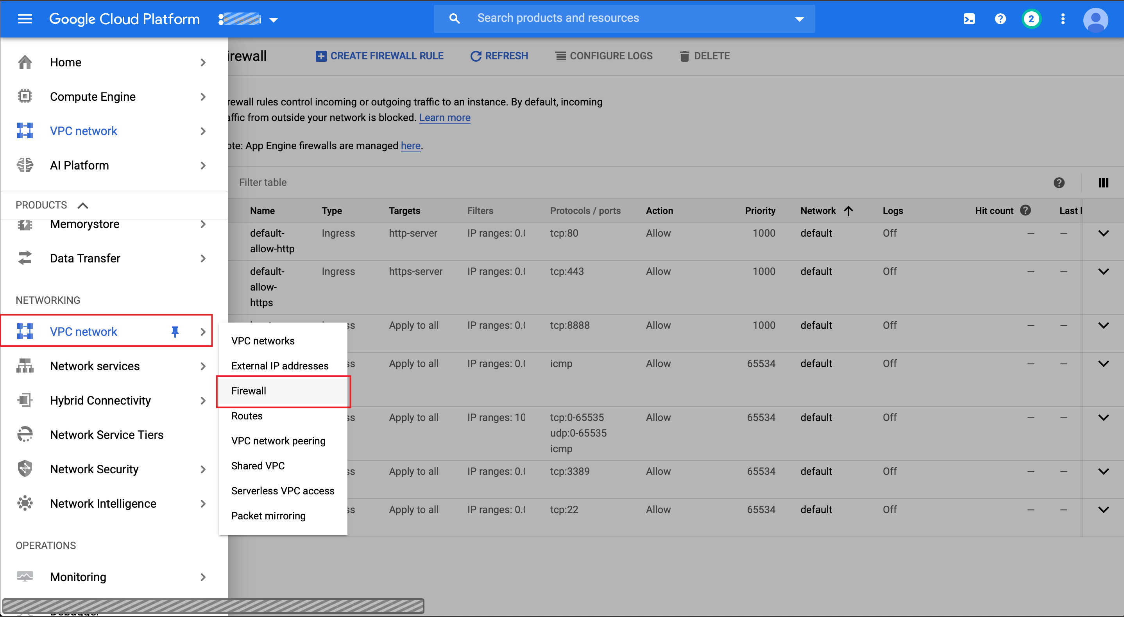Collapse the PRODUCTS section chevron

pos(83,205)
